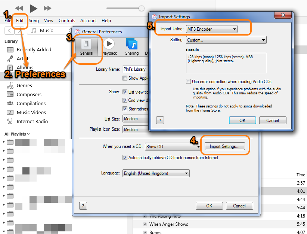Screen dimensions: 307x234
Task: Open the Sharing preferences icon
Action: click(131, 46)
